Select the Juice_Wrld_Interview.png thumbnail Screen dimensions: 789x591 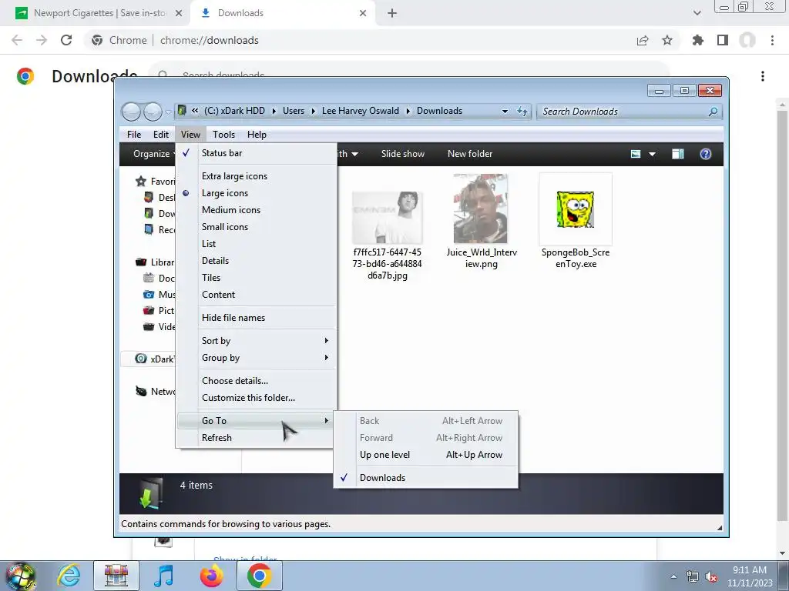click(481, 209)
